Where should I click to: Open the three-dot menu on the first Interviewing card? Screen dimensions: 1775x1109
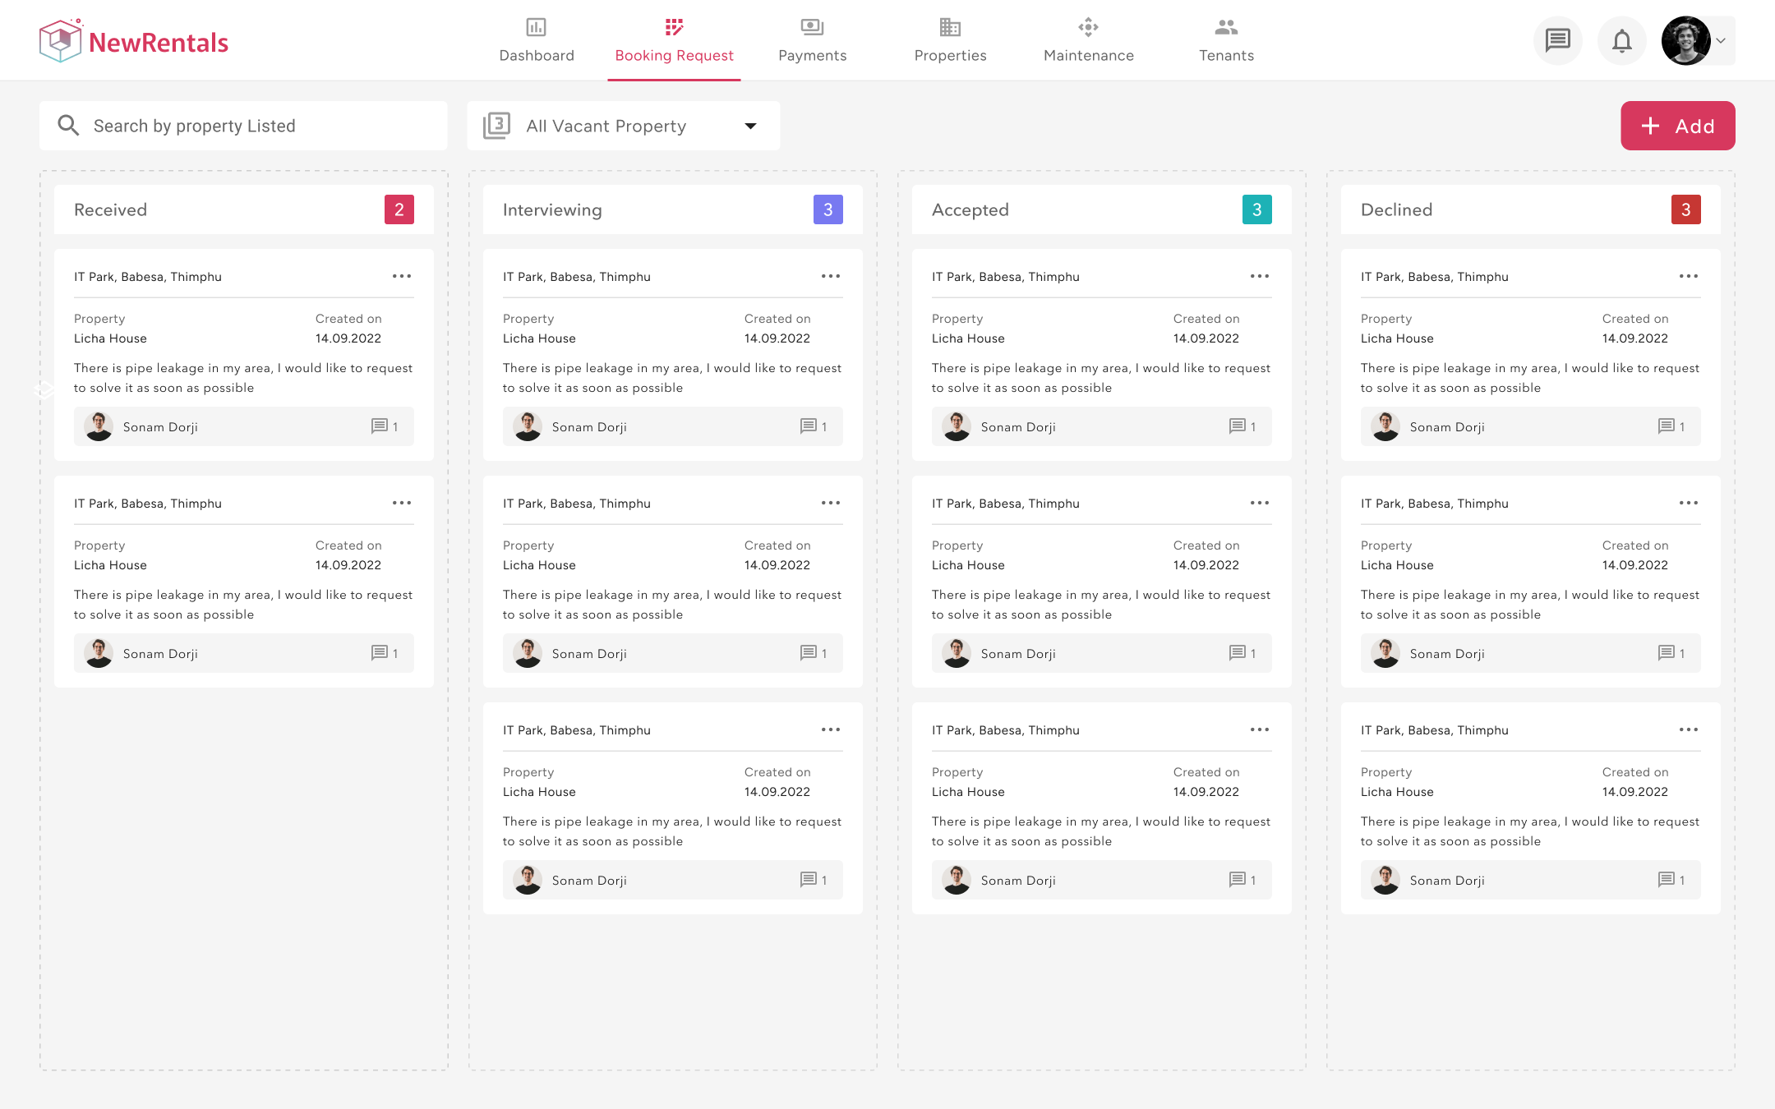pyautogui.click(x=830, y=276)
